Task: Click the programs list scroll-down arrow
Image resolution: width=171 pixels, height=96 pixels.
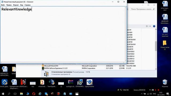Action: click(x=156, y=69)
